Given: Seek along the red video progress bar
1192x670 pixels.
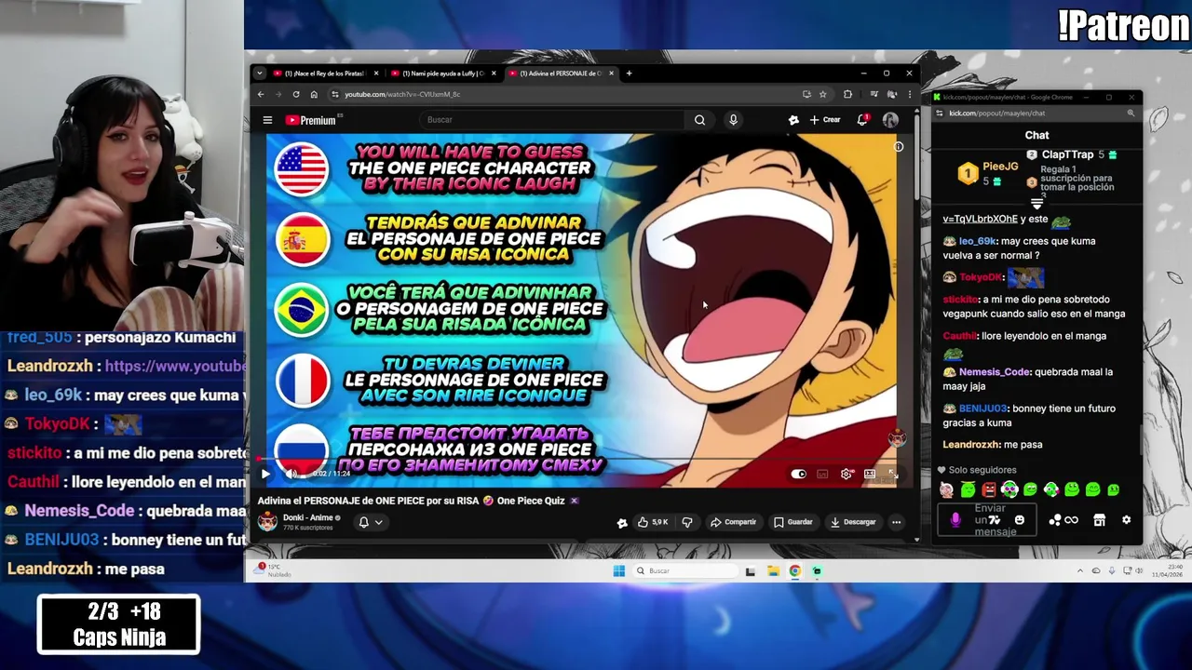Looking at the screenshot, I should (577, 460).
